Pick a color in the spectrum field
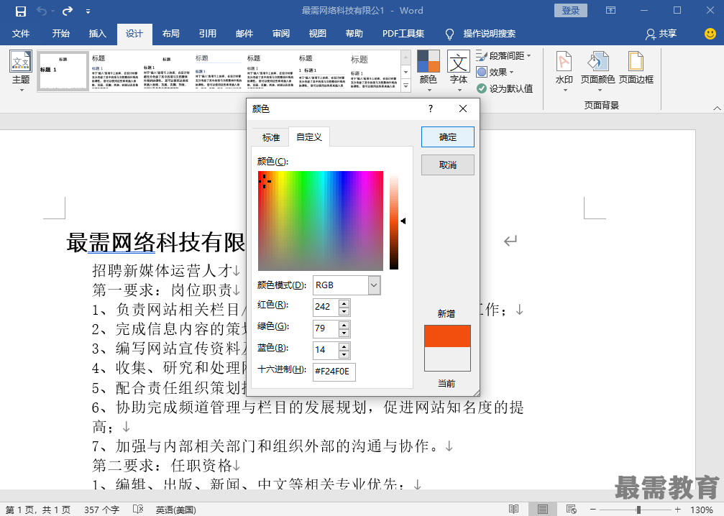 pos(321,221)
